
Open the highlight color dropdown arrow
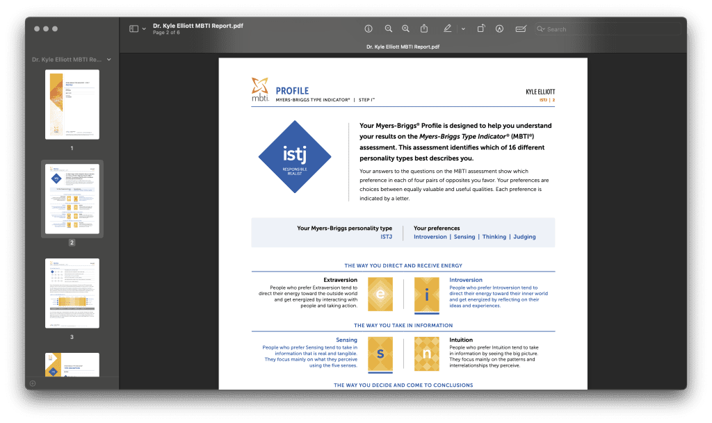coord(463,29)
